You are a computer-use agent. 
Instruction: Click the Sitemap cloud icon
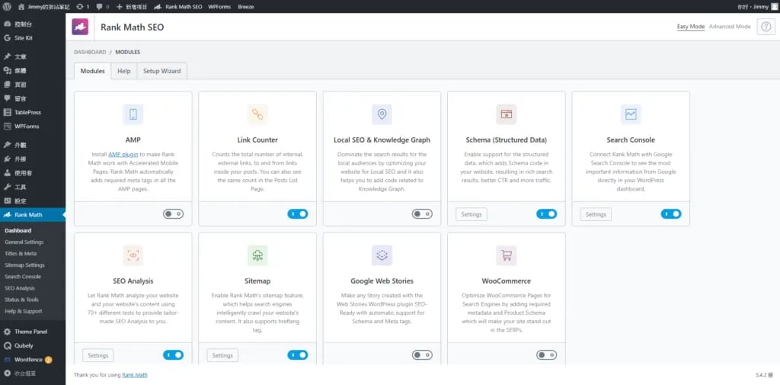tap(257, 255)
